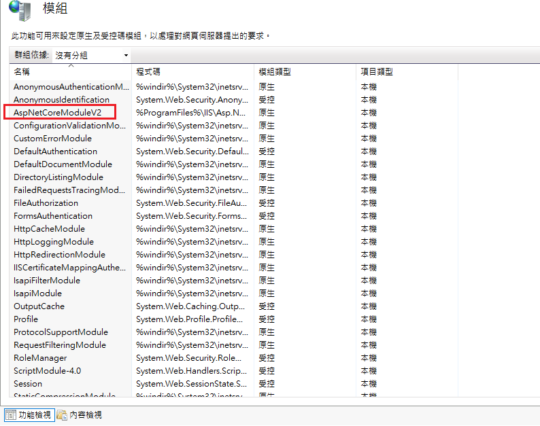Select the RequestFilteringModule entry
The image size is (540, 426).
click(x=60, y=345)
